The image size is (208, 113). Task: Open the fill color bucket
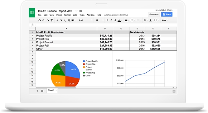point(126,20)
